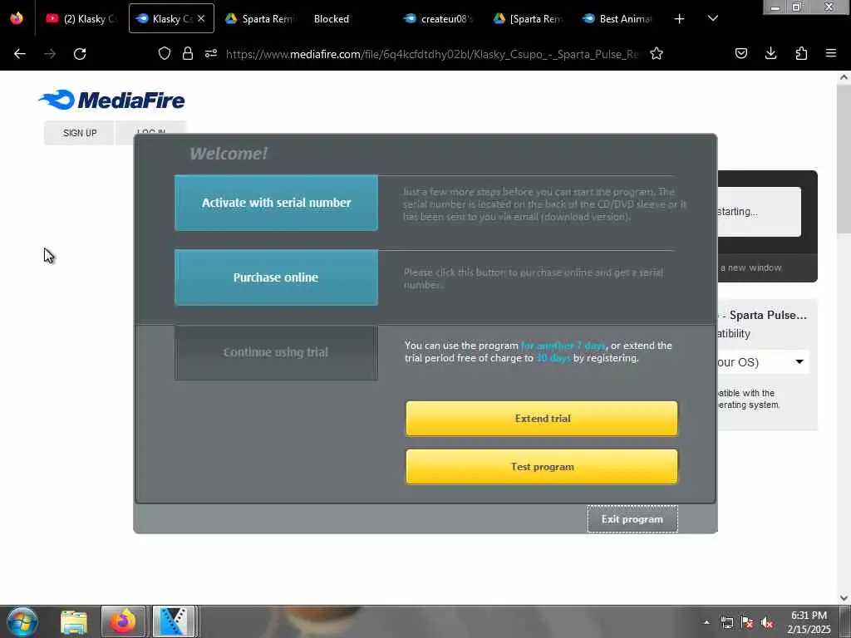Open the Firefox downloads panel
The height and width of the screenshot is (638, 851).
pyautogui.click(x=770, y=53)
